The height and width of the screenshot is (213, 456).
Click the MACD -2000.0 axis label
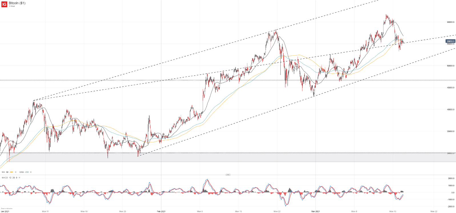(451, 207)
